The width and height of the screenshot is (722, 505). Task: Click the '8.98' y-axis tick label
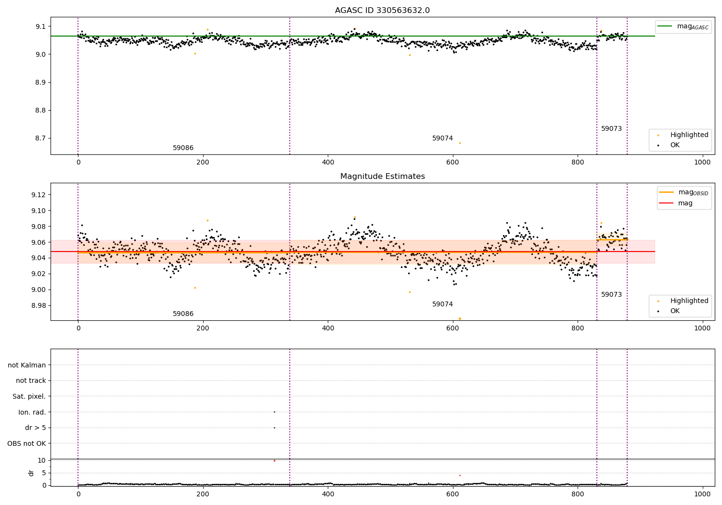click(39, 305)
